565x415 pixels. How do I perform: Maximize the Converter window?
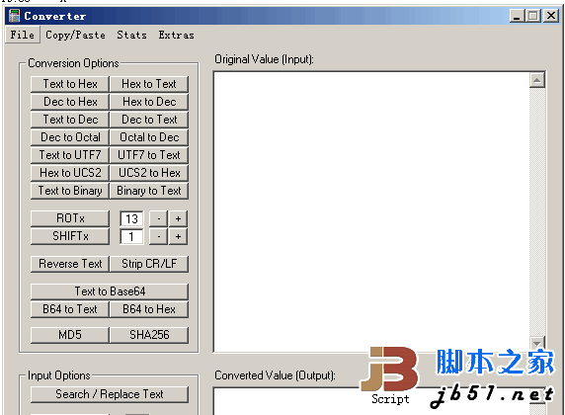[x=533, y=16]
